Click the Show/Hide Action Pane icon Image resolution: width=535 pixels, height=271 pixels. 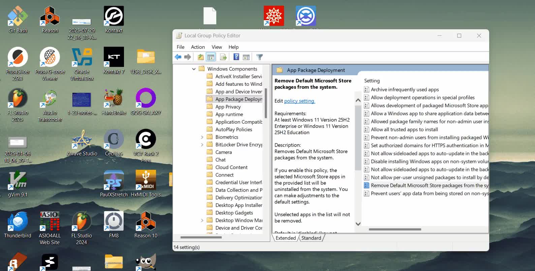click(246, 57)
